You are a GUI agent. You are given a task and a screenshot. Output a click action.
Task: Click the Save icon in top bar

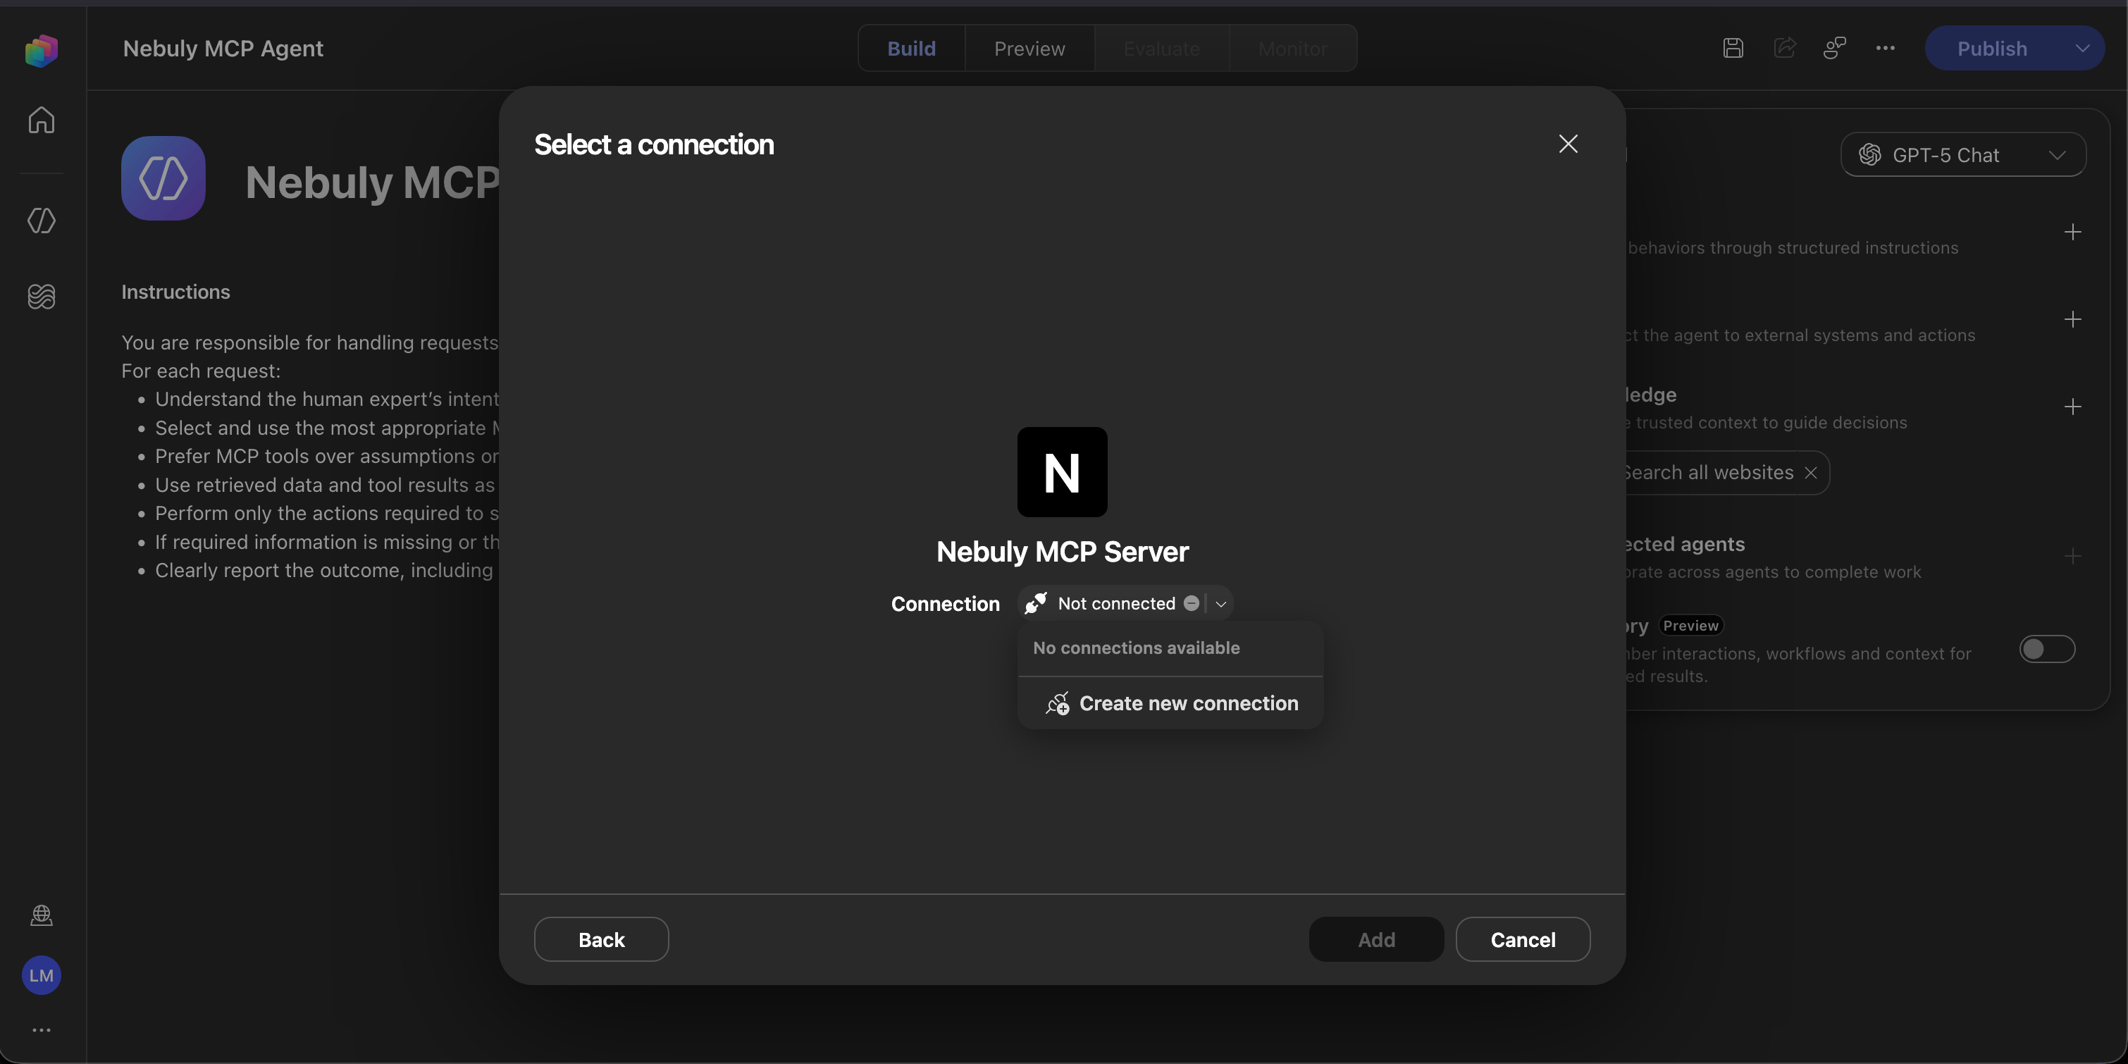click(1733, 48)
